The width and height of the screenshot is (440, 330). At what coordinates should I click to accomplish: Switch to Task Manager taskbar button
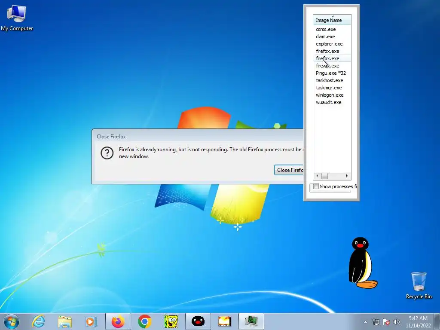[x=251, y=321]
